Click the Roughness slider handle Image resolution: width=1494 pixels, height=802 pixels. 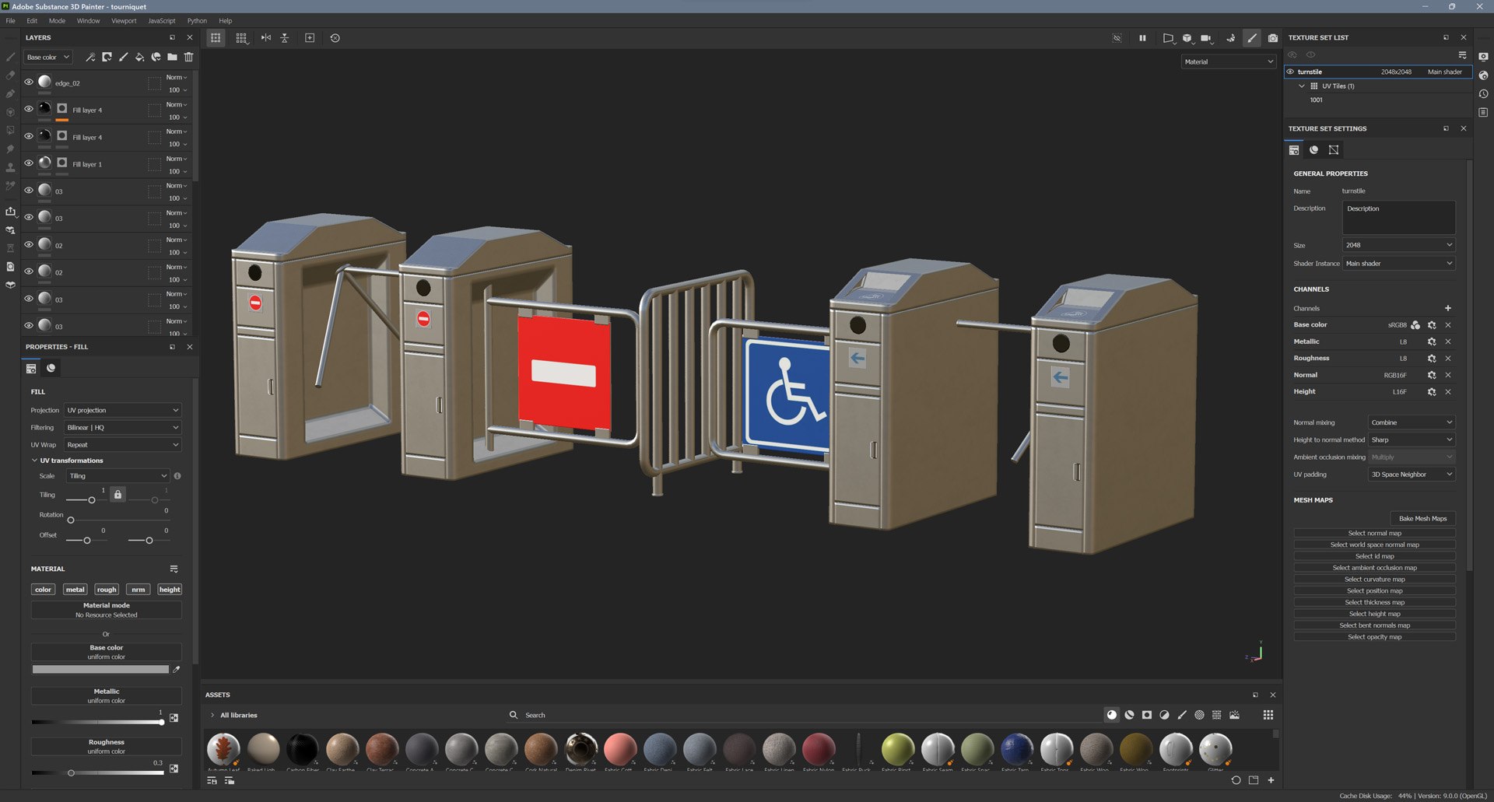71,773
